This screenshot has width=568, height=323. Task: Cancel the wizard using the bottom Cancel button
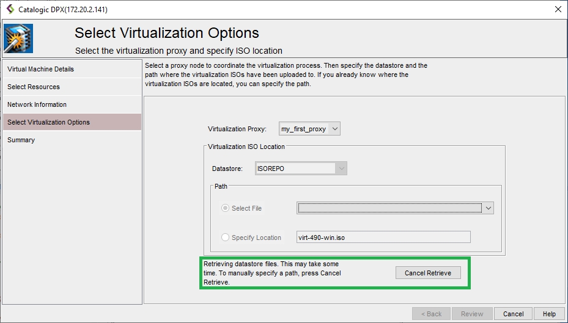click(x=513, y=314)
